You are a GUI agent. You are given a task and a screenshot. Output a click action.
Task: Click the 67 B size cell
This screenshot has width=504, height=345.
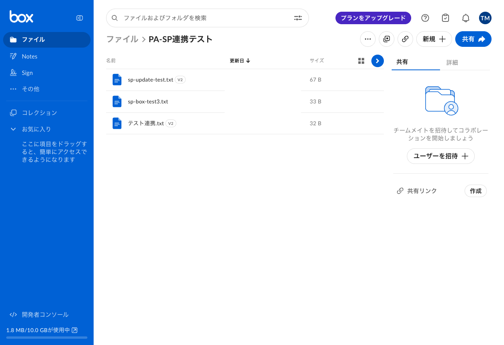(x=316, y=80)
